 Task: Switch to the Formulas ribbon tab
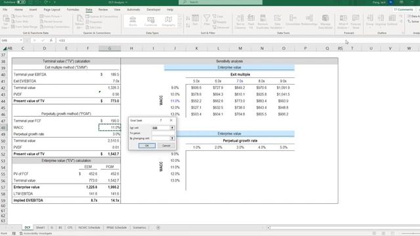click(x=73, y=10)
